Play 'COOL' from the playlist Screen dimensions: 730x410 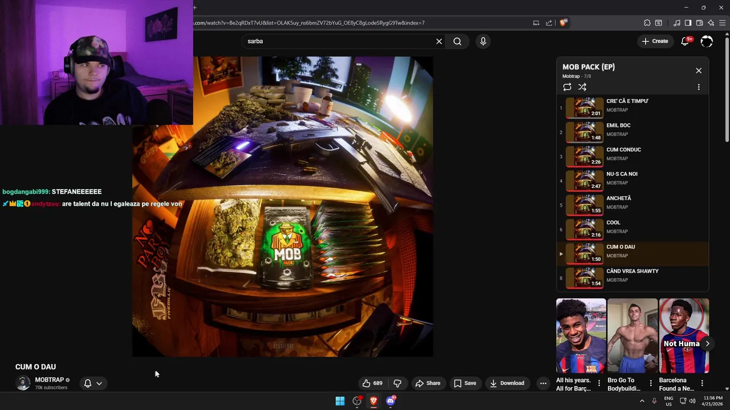click(x=632, y=229)
